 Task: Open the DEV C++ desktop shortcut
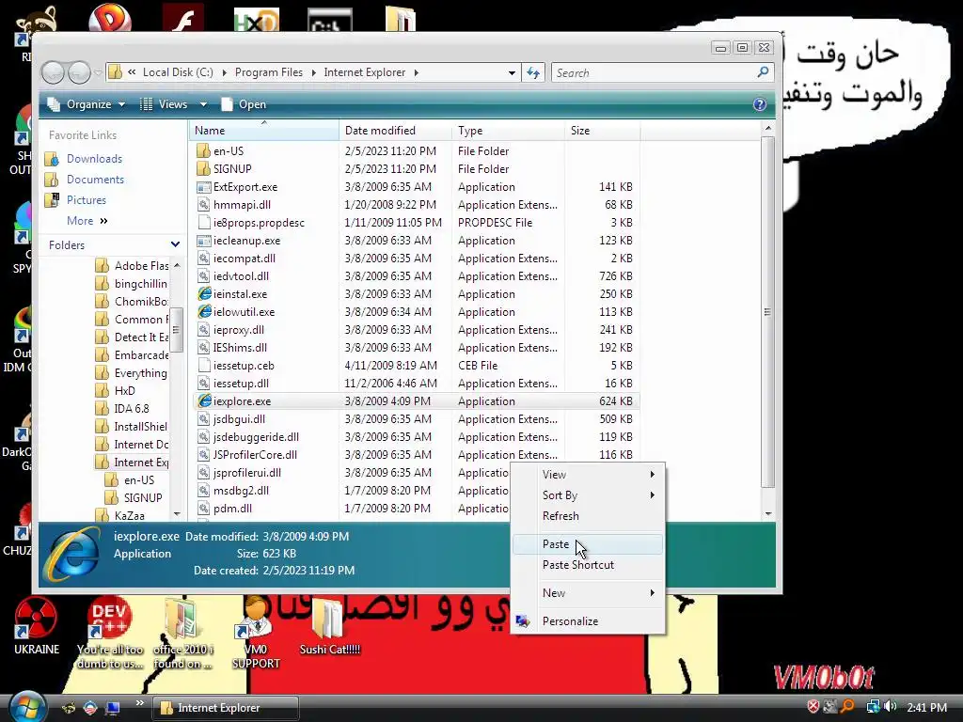[109, 618]
